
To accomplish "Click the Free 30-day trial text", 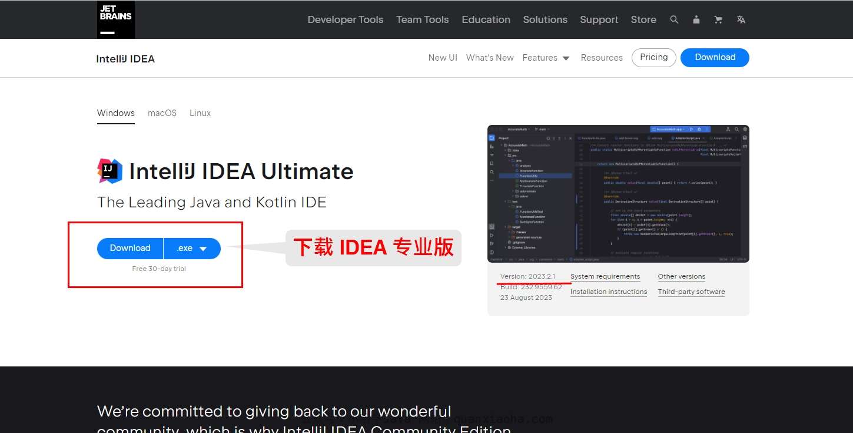I will pos(159,269).
